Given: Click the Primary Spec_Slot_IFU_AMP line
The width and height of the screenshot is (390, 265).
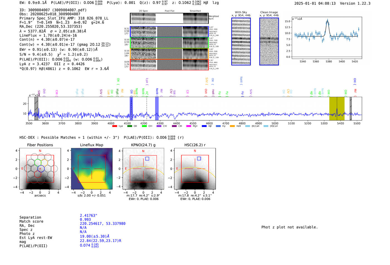Looking at the screenshot, I should click(x=64, y=18).
